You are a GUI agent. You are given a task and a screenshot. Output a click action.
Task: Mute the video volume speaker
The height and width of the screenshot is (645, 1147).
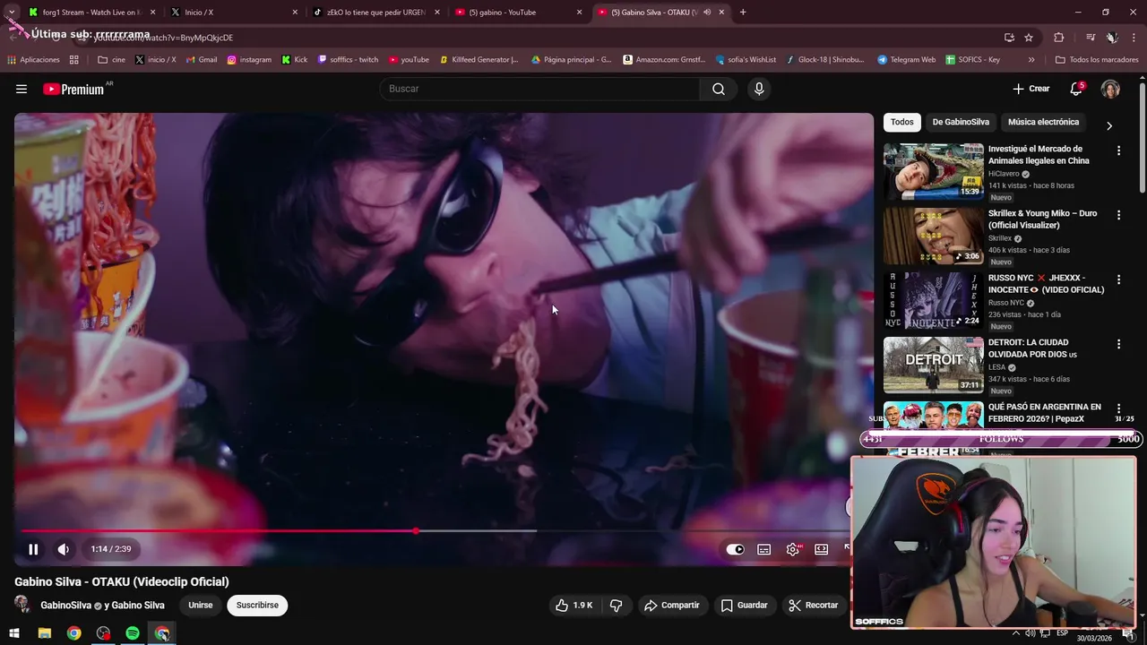63,549
